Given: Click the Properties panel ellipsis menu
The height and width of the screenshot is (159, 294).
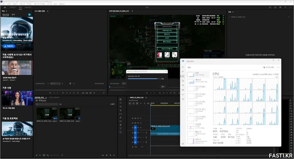Looking at the screenshot, I should pyautogui.click(x=289, y=17).
